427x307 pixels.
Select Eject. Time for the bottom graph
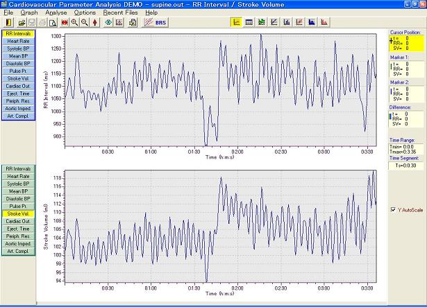click(x=18, y=229)
